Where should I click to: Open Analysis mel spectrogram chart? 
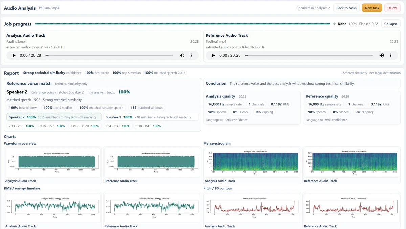[252, 162]
